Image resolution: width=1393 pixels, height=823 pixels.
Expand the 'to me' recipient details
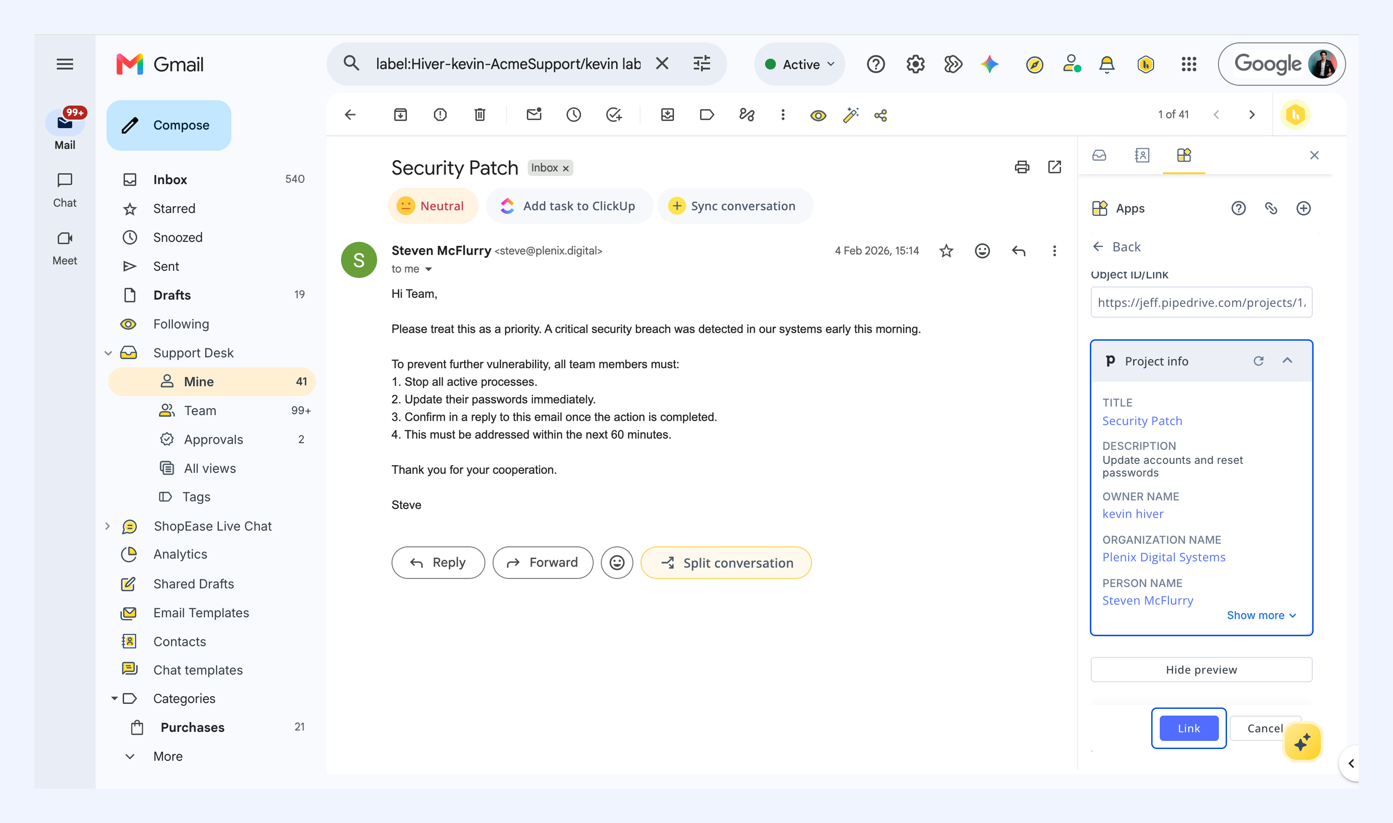click(x=428, y=269)
